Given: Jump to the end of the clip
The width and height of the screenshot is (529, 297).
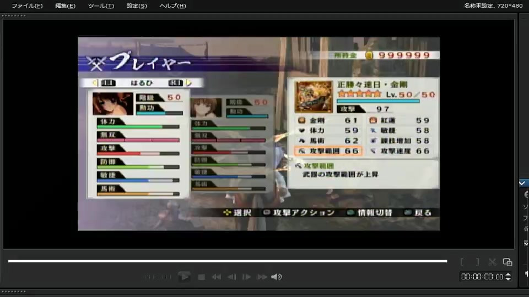Looking at the screenshot, I should coord(262,277).
